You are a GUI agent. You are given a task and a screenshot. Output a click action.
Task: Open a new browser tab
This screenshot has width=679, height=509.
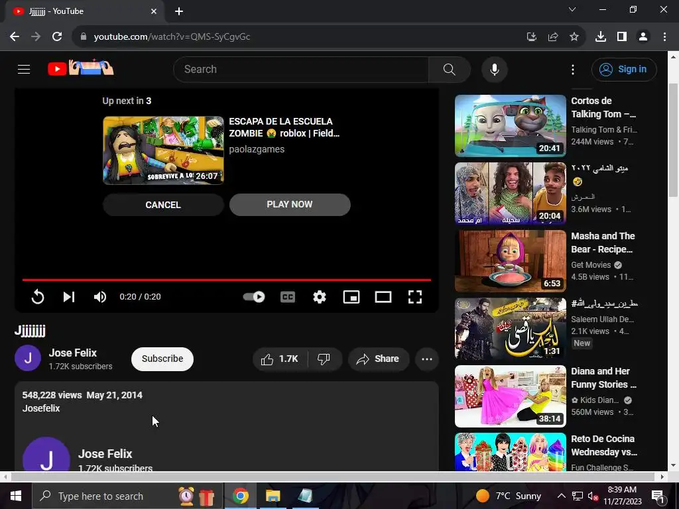pos(179,11)
